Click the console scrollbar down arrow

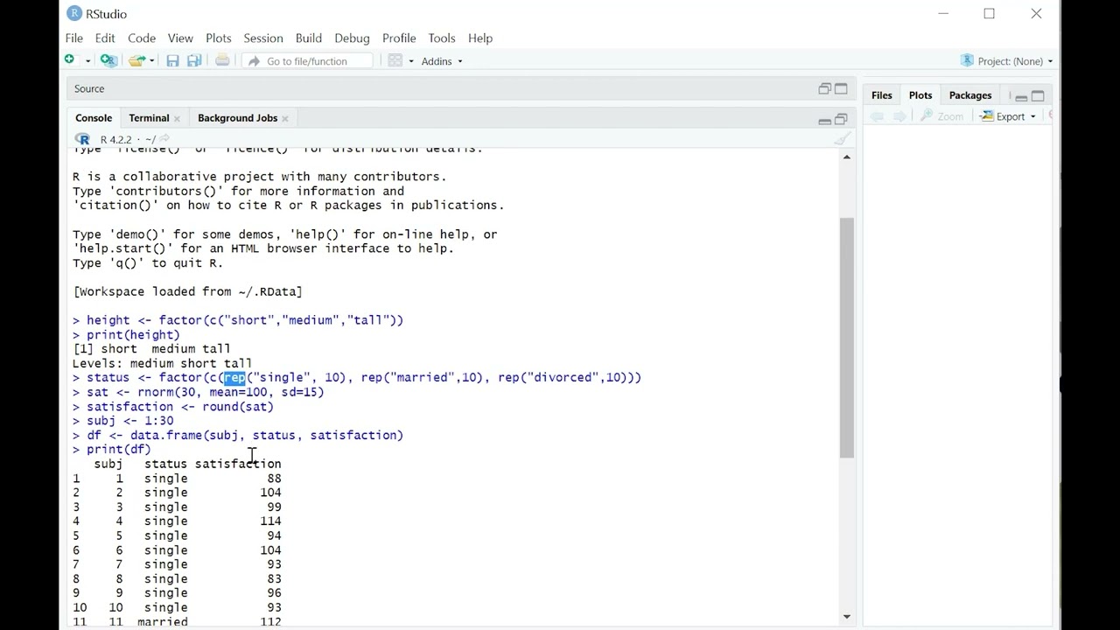846,617
